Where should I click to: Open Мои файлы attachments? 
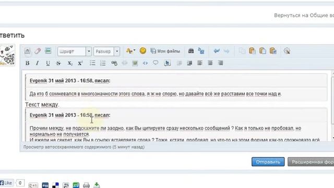pyautogui.click(x=165, y=51)
